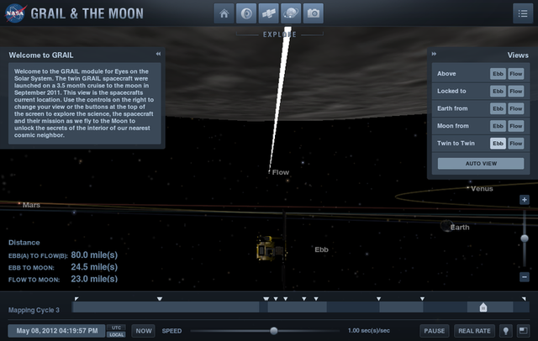The image size is (538, 341).
Task: Click the Venus label
Action: tap(482, 189)
